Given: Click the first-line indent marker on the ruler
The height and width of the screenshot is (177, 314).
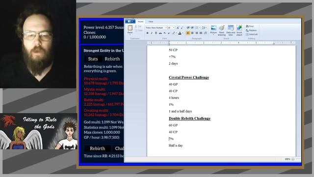Looking at the screenshot, I should point(169,41).
